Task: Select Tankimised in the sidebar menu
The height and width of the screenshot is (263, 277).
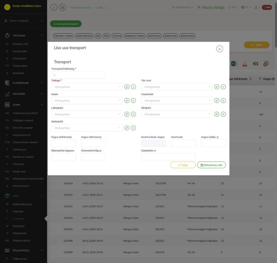Action: [x=19, y=150]
